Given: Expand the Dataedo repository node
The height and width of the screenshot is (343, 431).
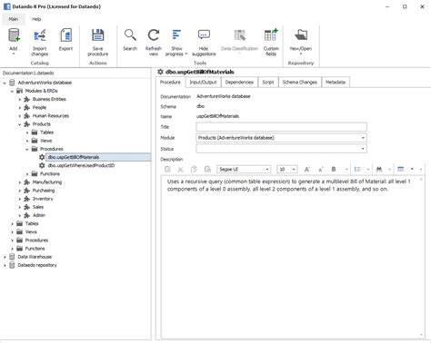Looking at the screenshot, I should 5,265.
